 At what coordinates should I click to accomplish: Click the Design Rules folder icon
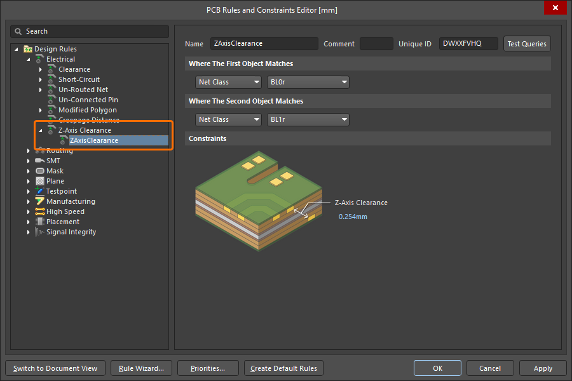[x=28, y=49]
